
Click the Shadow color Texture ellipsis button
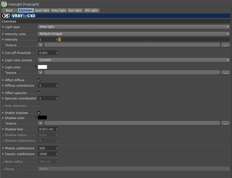pos(226,123)
